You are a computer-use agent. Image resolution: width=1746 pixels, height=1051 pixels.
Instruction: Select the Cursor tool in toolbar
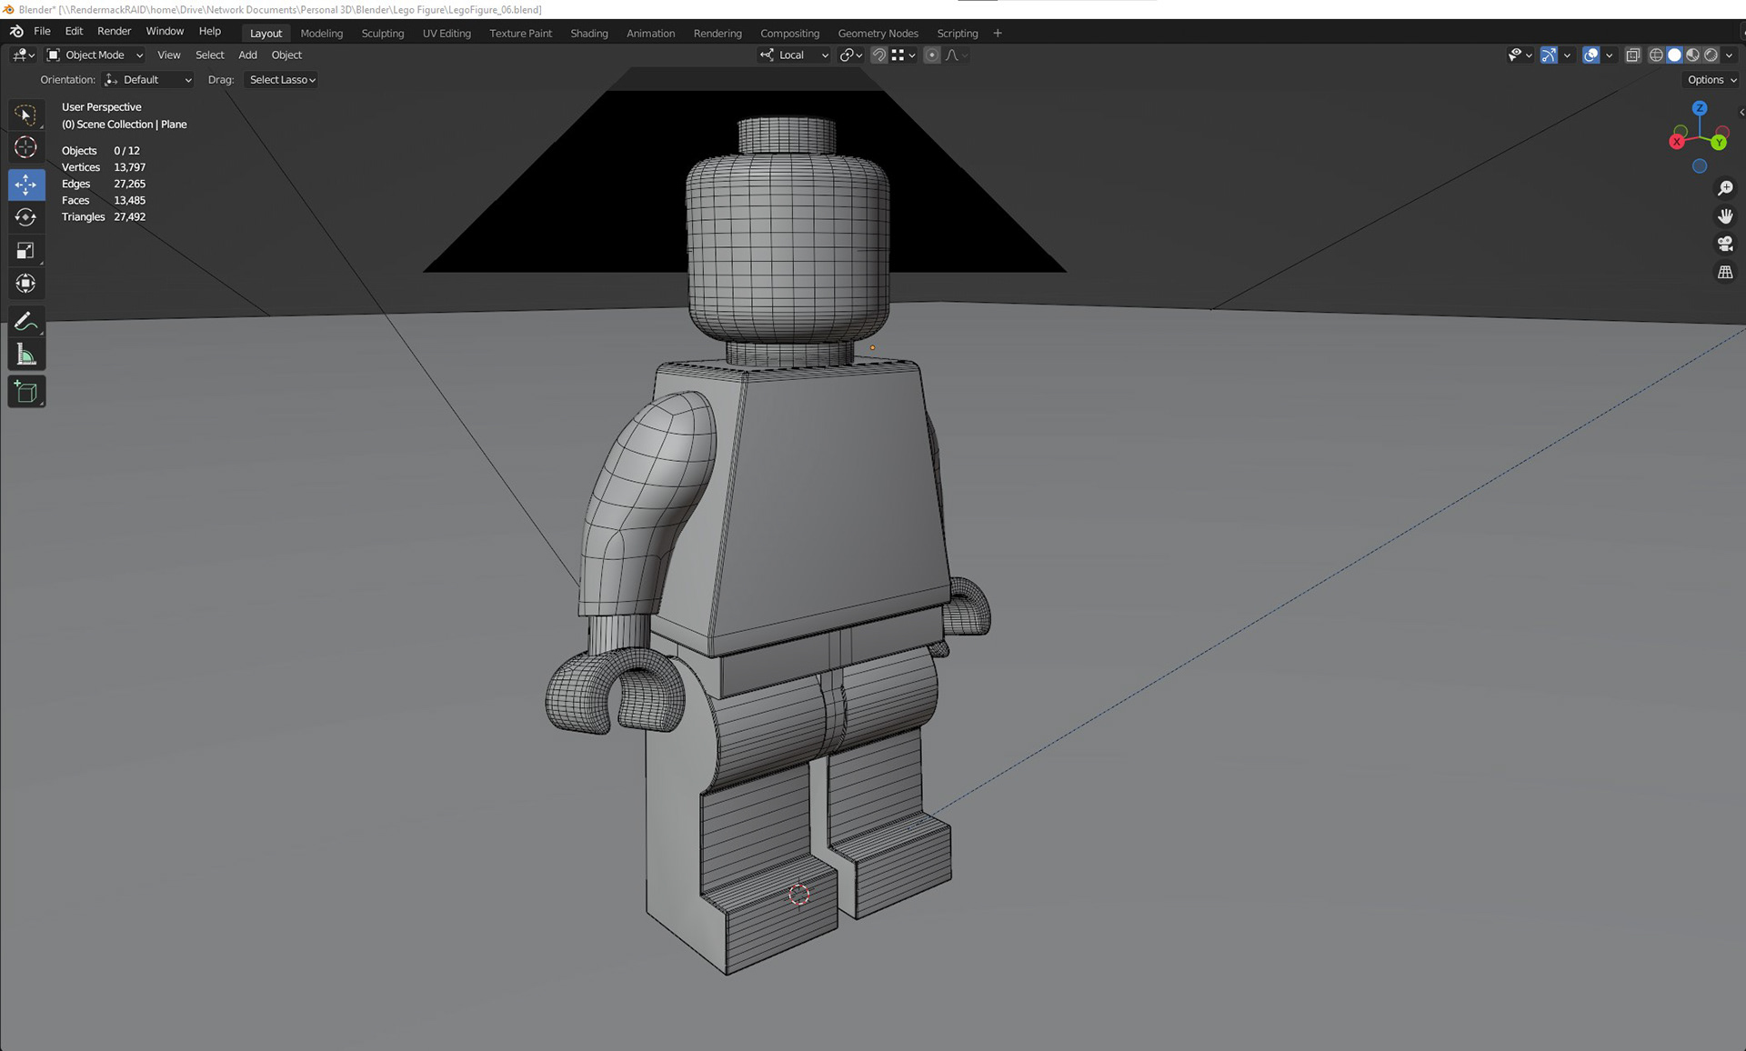pyautogui.click(x=25, y=147)
